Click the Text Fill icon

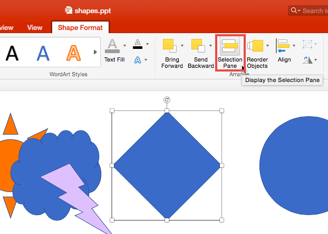coord(112,47)
